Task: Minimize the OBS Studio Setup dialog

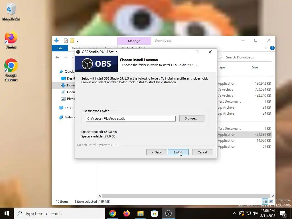Action: pyautogui.click(x=184, y=52)
